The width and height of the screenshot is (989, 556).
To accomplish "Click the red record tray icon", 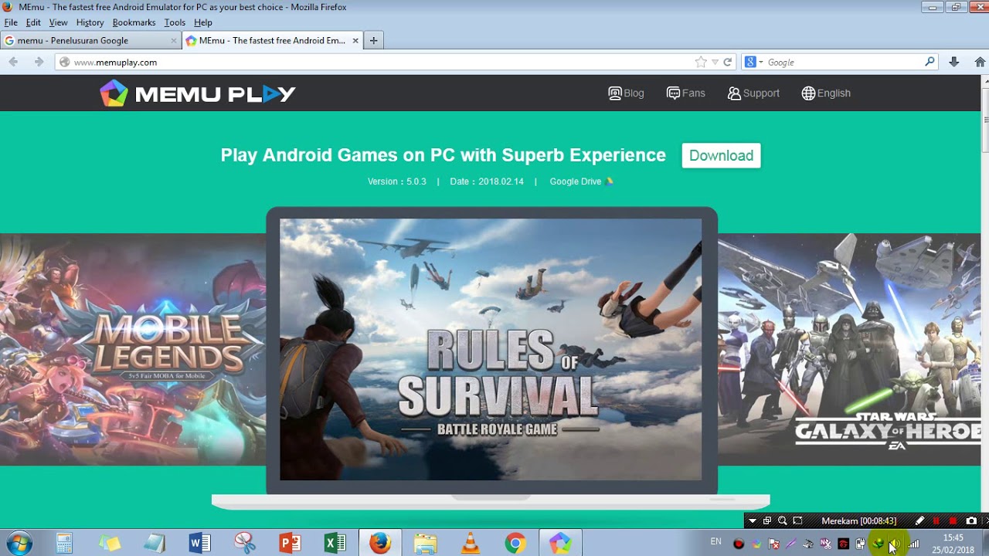I will (x=739, y=544).
